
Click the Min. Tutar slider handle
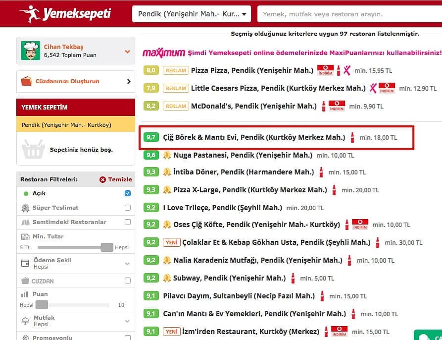[107, 247]
